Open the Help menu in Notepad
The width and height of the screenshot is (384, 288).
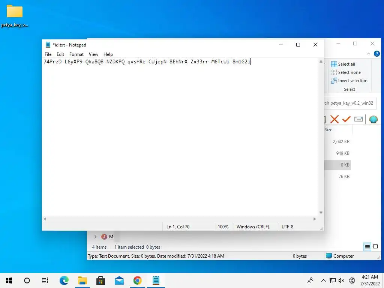108,54
